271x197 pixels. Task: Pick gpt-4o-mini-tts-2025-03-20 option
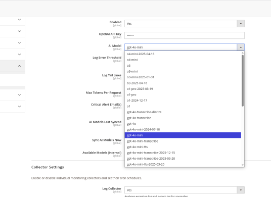coord(183,164)
